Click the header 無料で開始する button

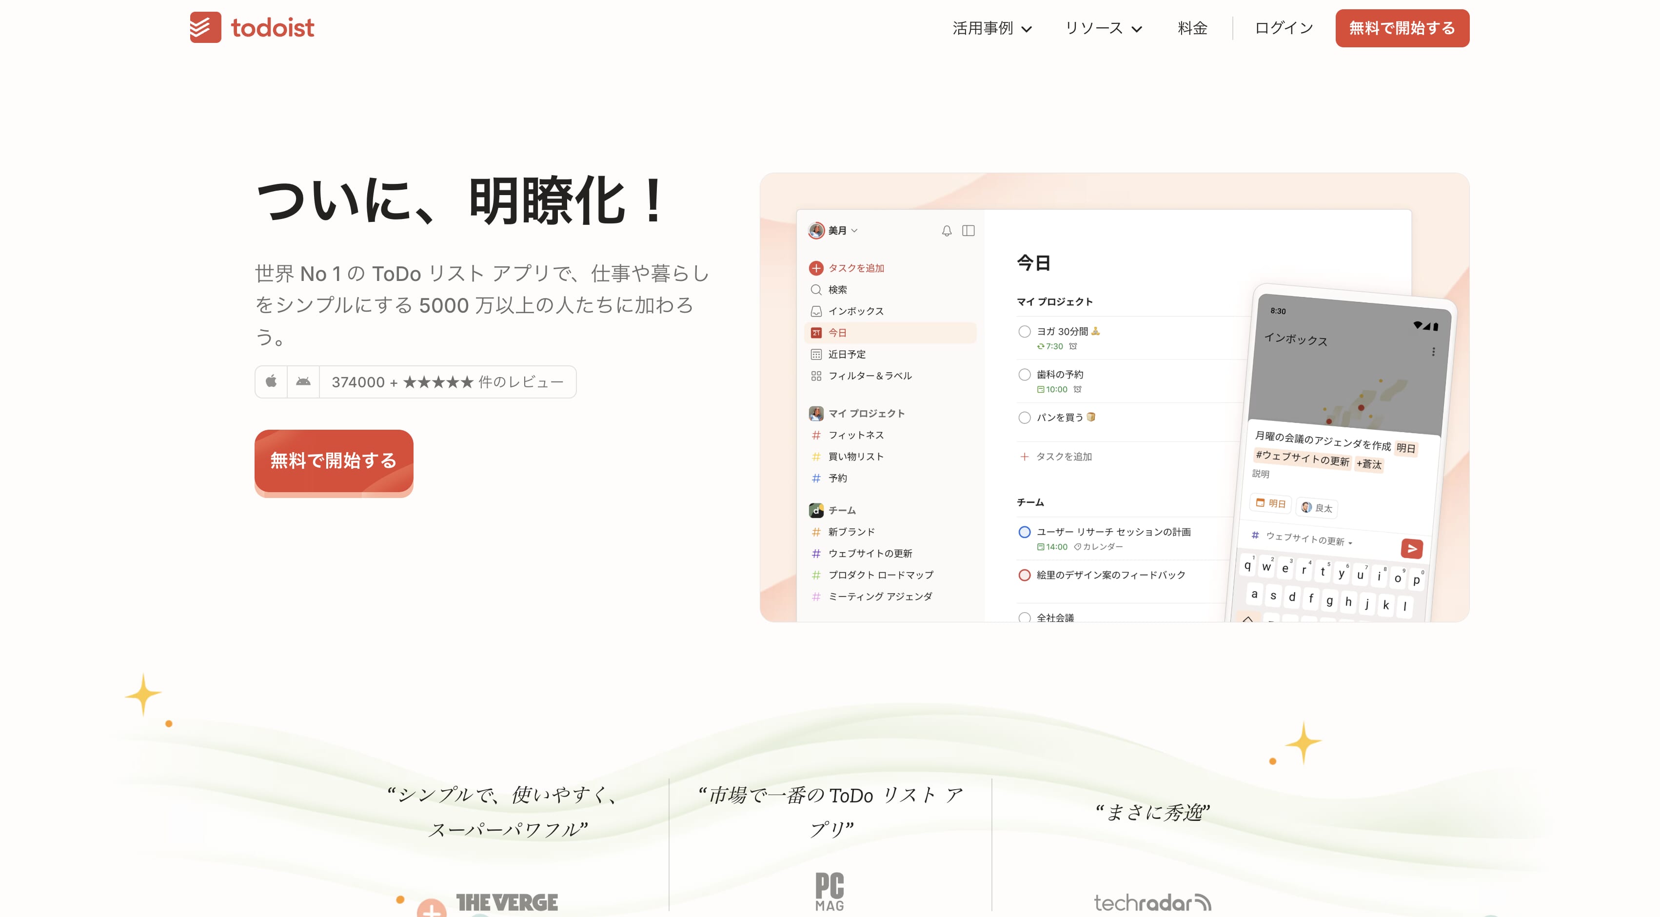1402,28
